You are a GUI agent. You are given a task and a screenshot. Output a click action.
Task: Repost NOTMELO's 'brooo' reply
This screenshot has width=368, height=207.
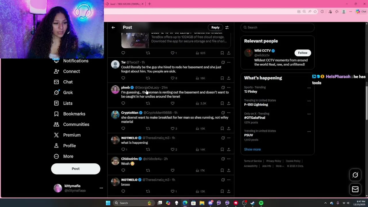point(148,191)
